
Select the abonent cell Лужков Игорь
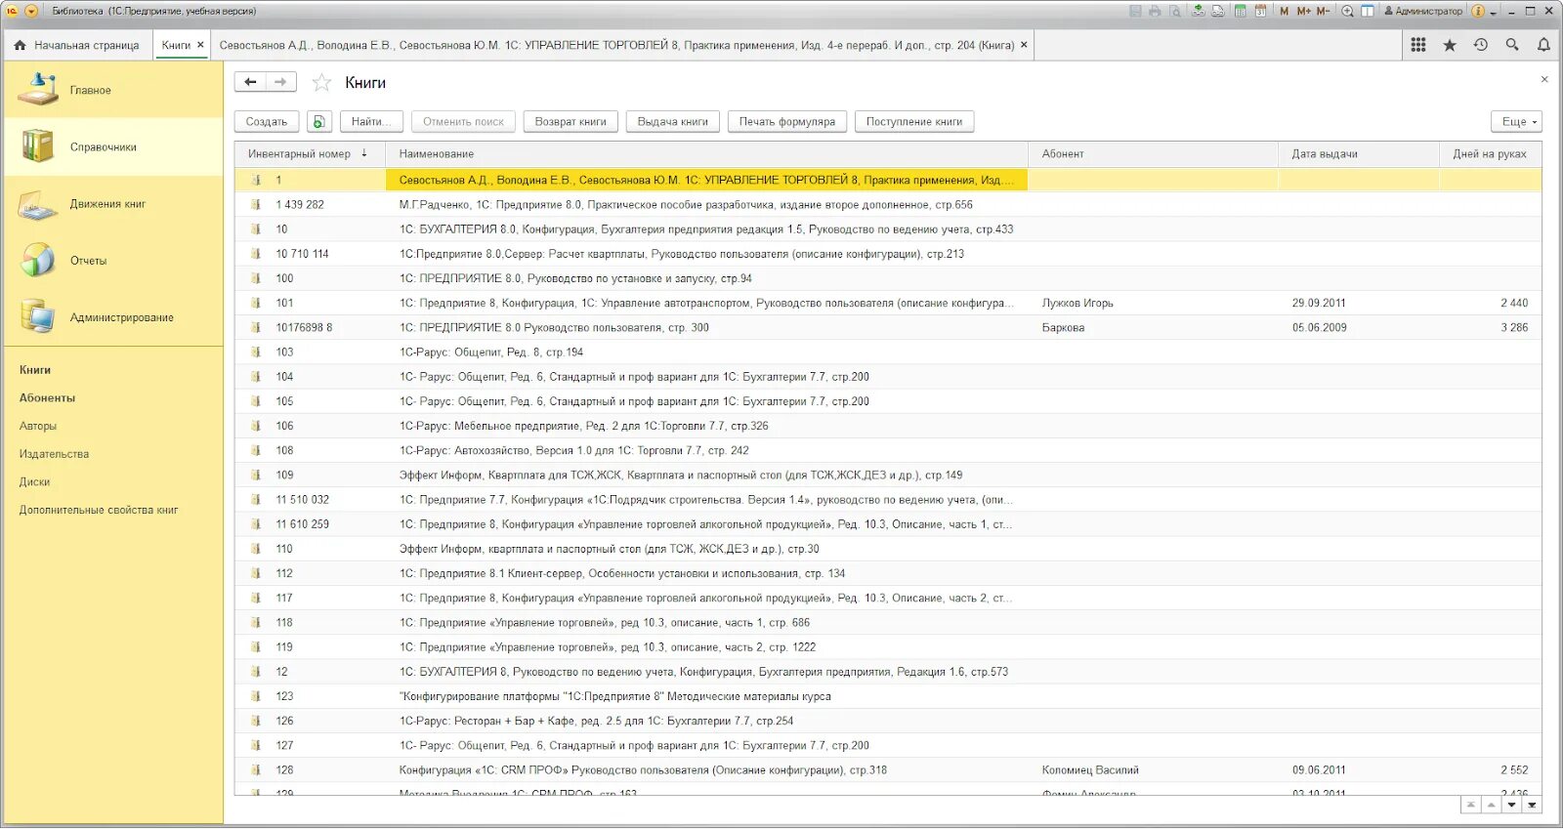point(1153,304)
